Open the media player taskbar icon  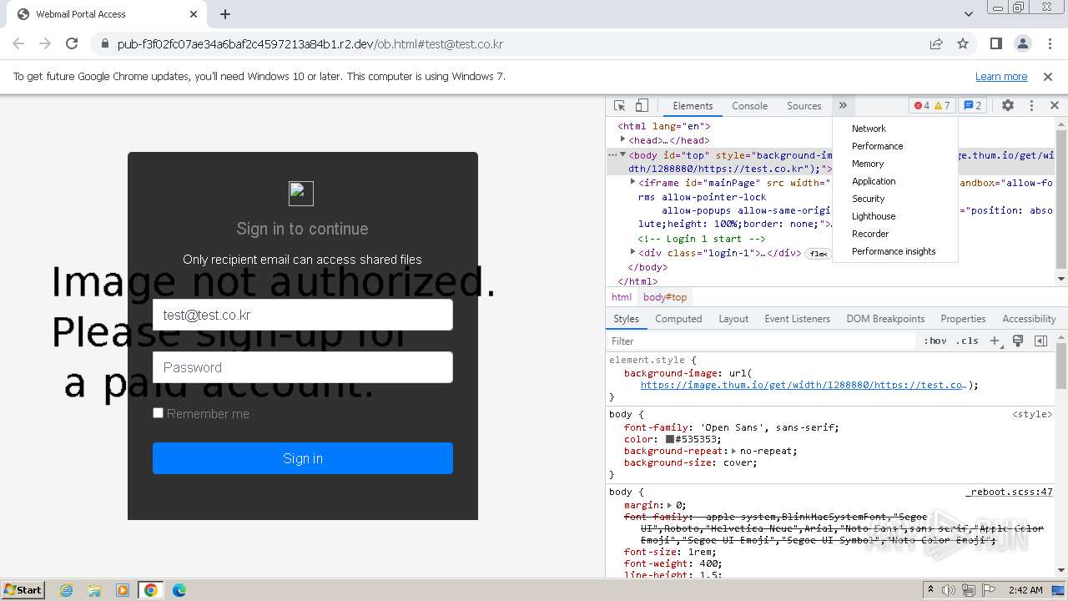[x=123, y=590]
